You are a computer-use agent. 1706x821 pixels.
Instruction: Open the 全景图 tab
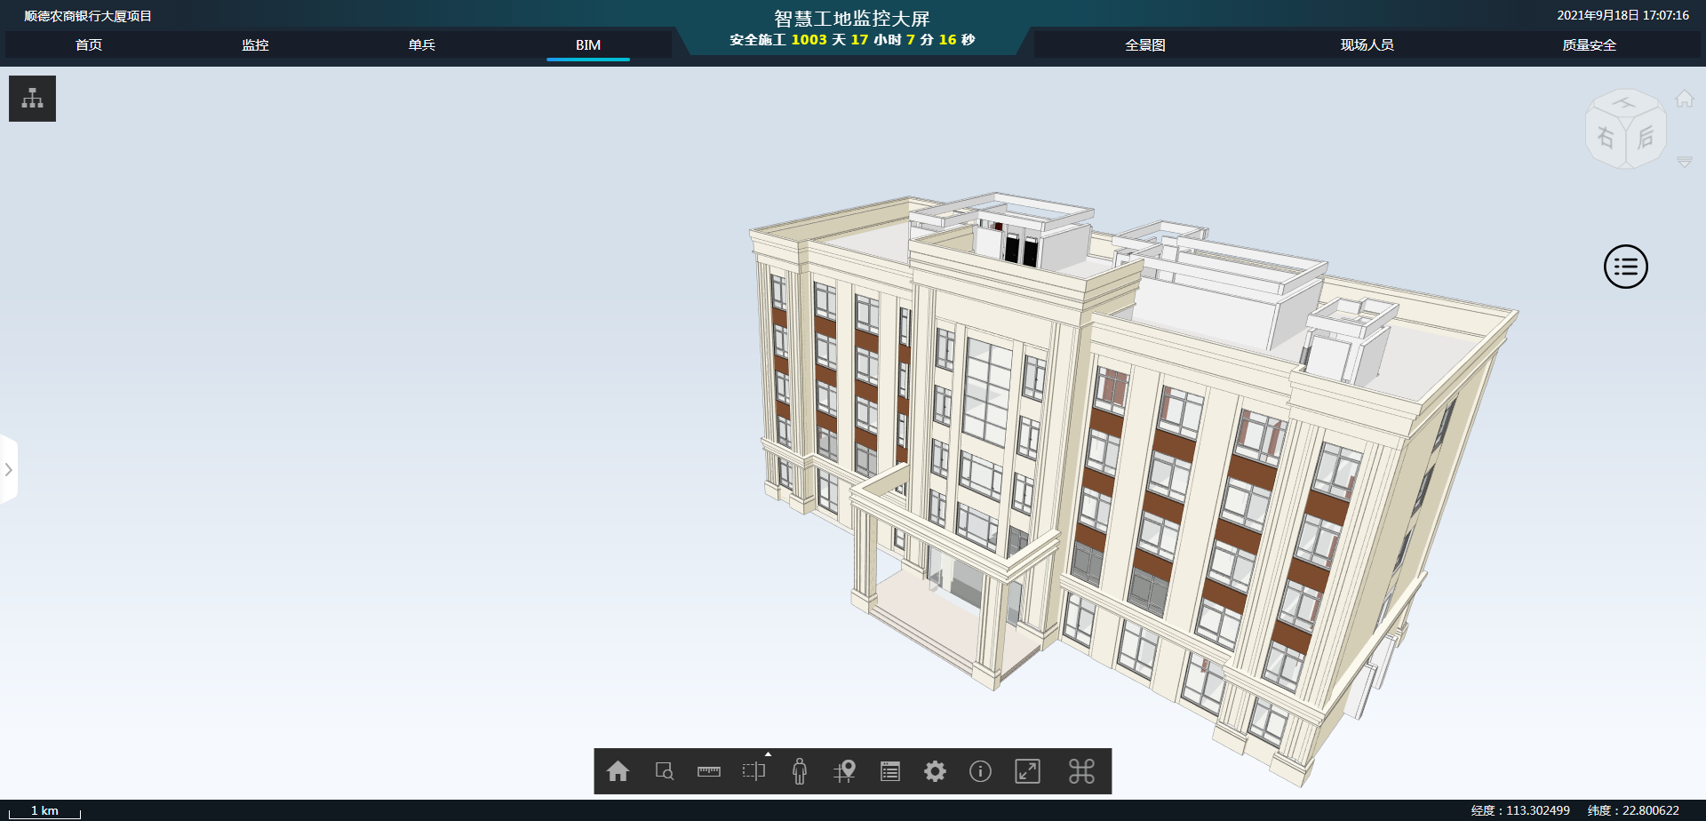click(1144, 45)
